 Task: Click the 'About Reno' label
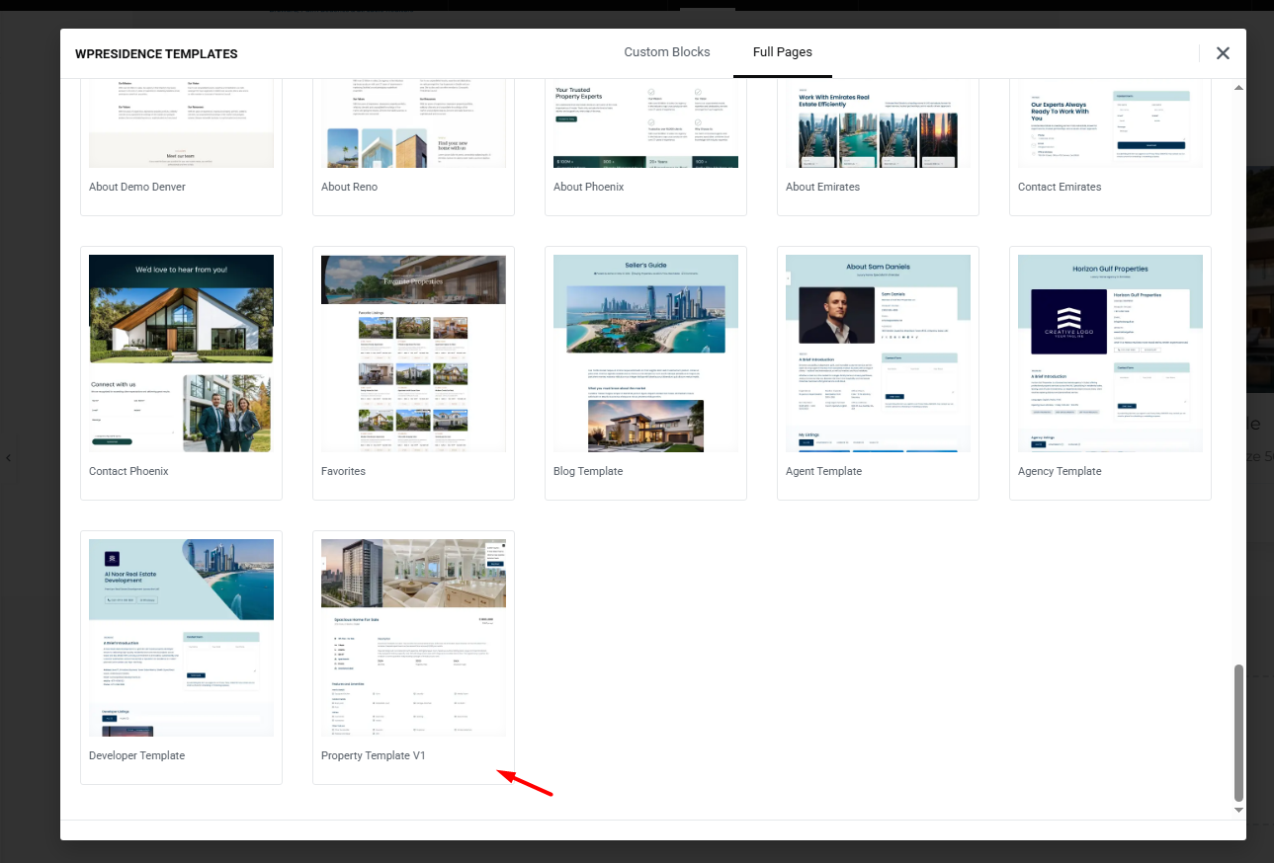coord(349,187)
